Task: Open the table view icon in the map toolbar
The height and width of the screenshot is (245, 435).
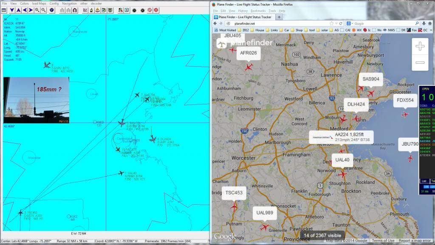Action: pos(4,10)
